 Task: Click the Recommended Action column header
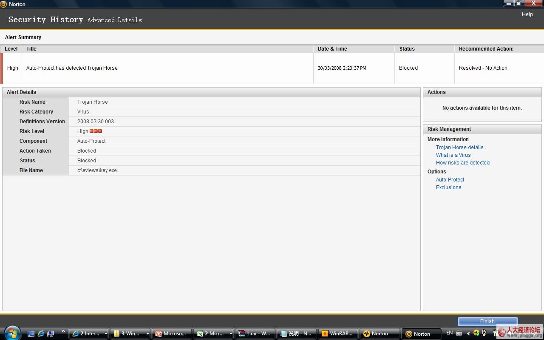click(x=499, y=49)
